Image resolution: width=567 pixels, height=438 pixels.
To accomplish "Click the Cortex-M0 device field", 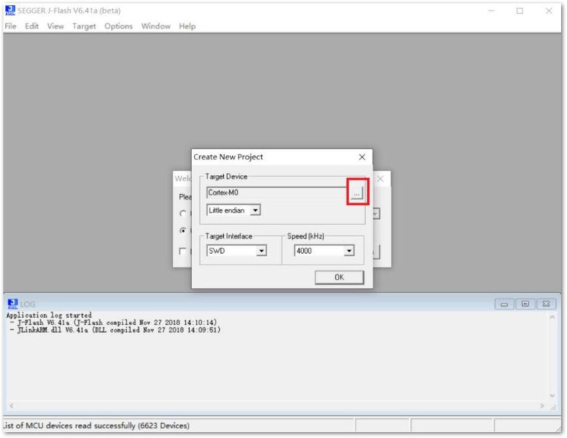I will [x=277, y=193].
